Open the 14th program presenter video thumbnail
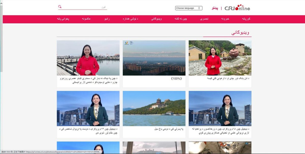 (88, 109)
